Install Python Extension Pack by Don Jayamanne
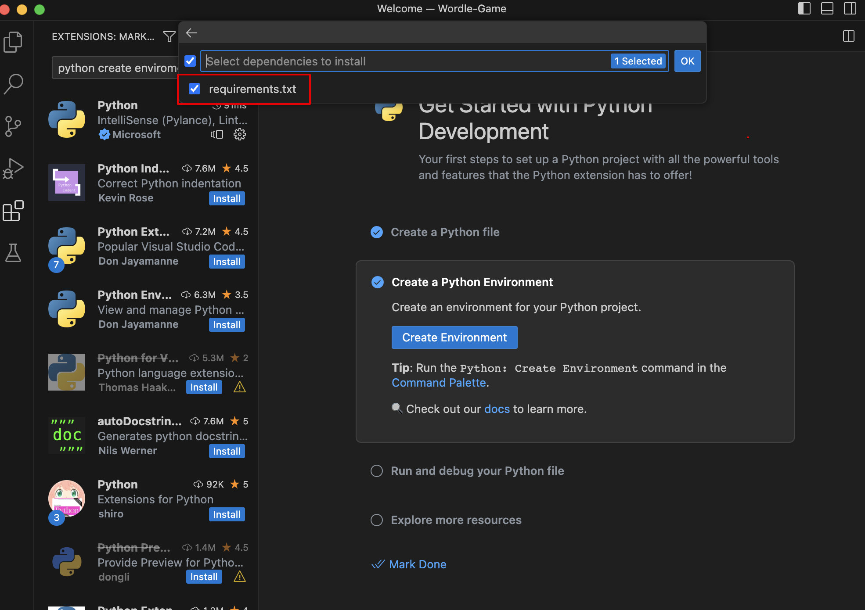Viewport: 865px width, 610px height. pos(227,262)
